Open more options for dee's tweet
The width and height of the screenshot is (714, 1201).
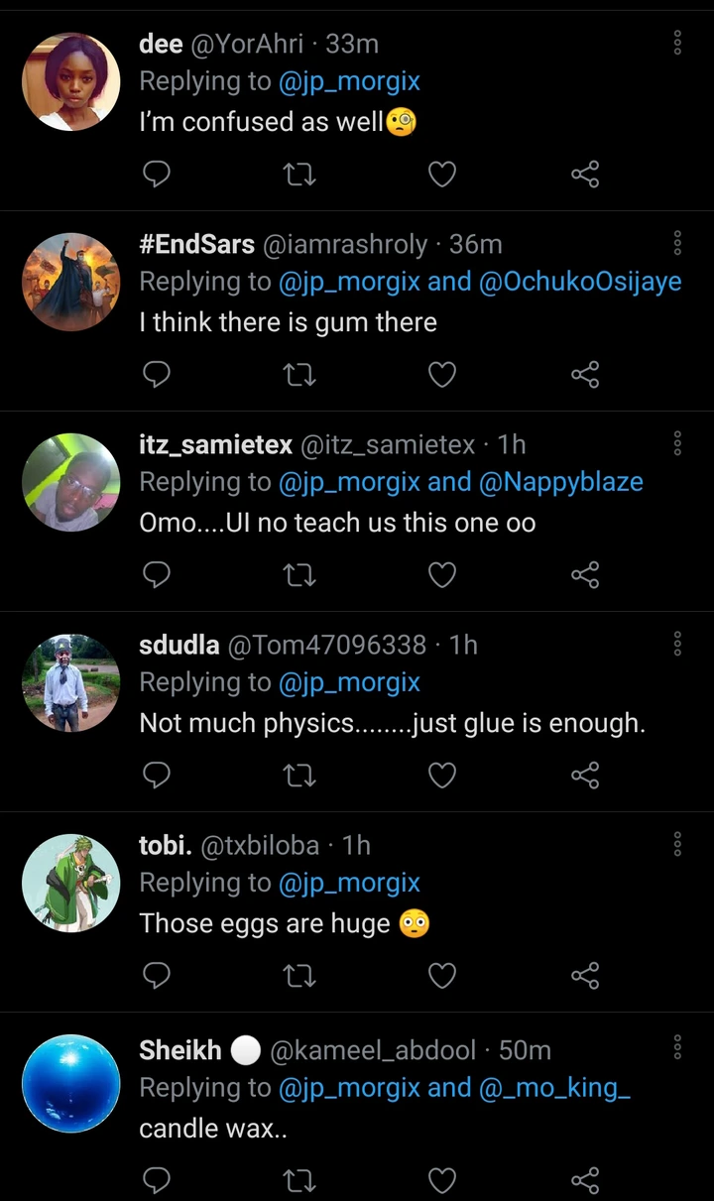pyautogui.click(x=677, y=43)
